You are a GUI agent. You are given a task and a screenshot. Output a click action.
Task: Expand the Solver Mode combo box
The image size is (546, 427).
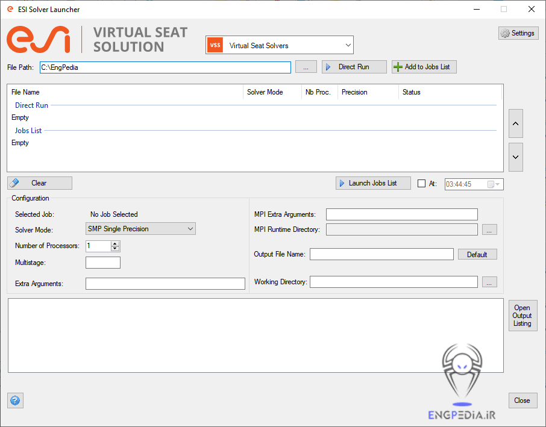[140, 229]
